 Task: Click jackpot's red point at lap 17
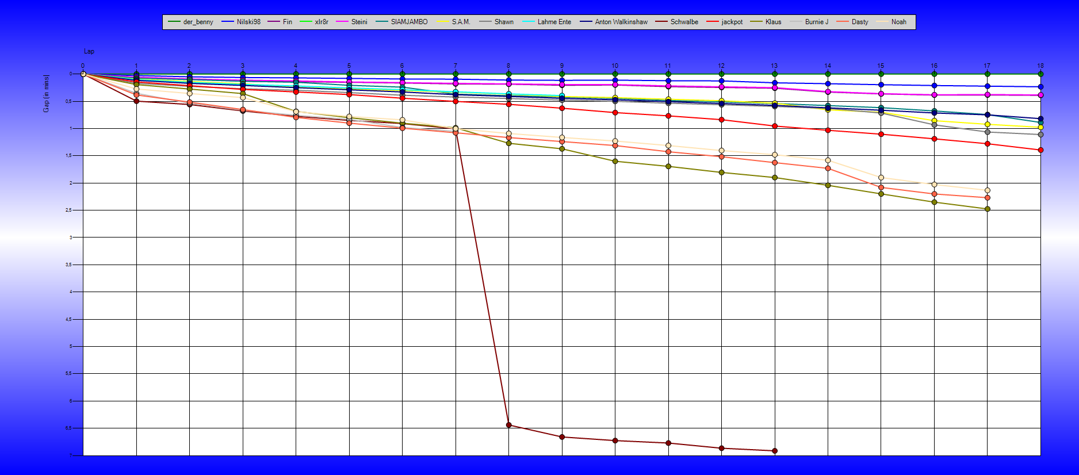pyautogui.click(x=988, y=144)
